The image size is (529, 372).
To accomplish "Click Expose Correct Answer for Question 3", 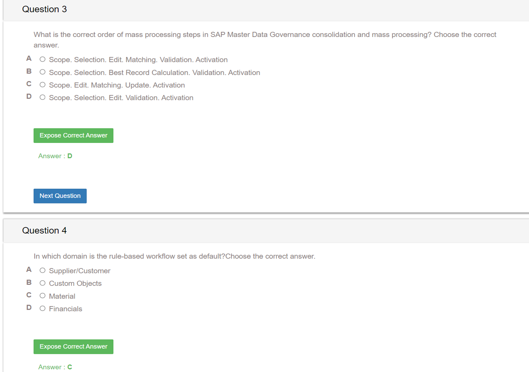I will [73, 135].
